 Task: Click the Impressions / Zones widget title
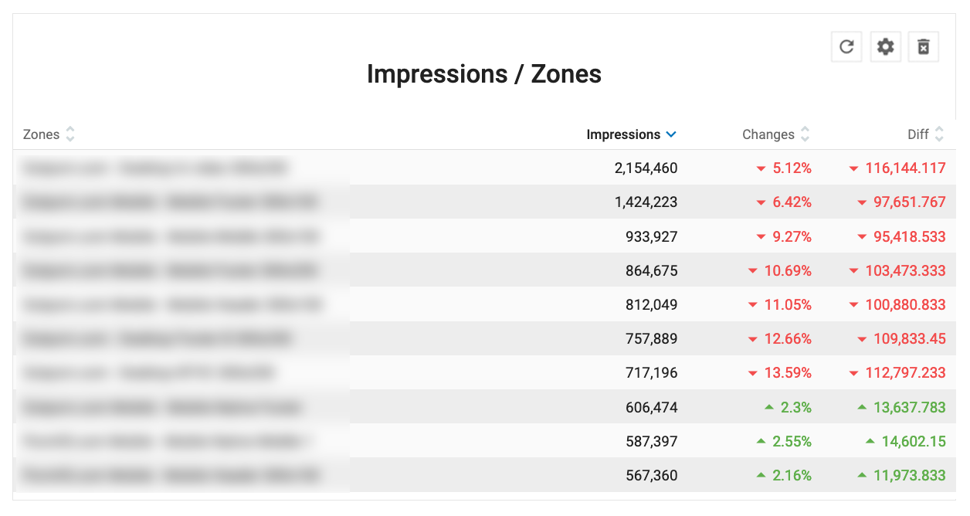click(x=484, y=74)
